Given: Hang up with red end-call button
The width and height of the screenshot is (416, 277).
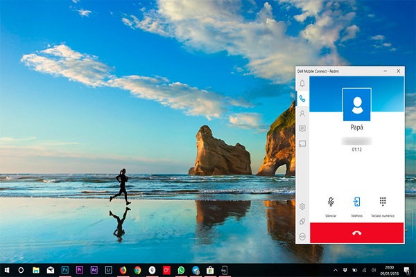Looking at the screenshot, I should point(356,233).
